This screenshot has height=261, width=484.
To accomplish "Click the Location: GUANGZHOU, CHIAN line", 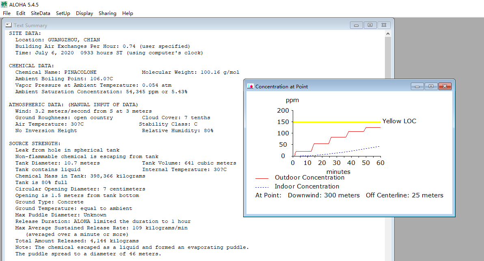I will [58, 40].
